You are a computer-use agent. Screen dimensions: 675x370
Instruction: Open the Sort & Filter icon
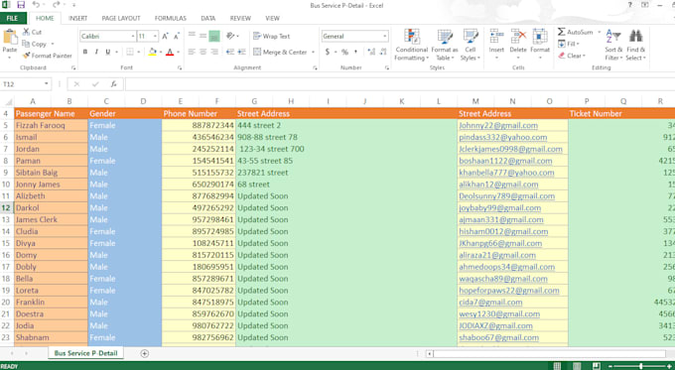coord(613,37)
